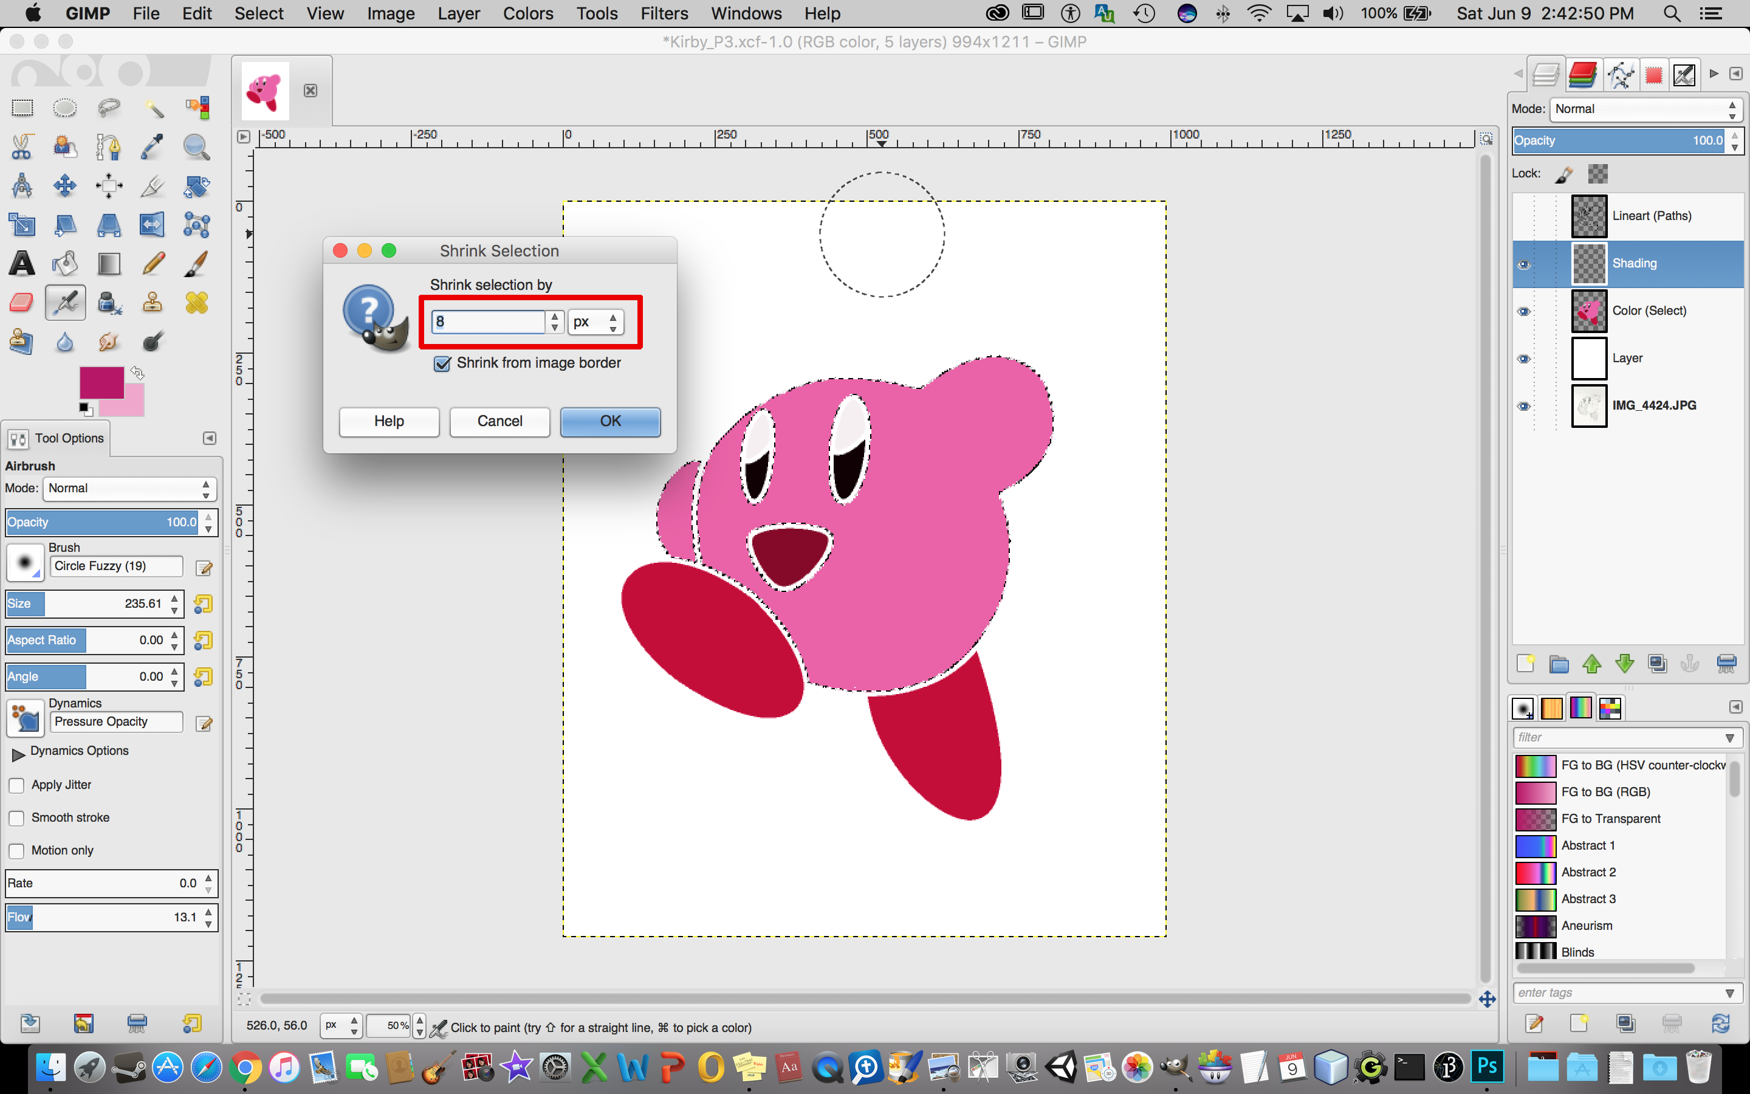Screen dimensions: 1750x1094
Task: Select the Pencil tool
Action: coord(153,263)
